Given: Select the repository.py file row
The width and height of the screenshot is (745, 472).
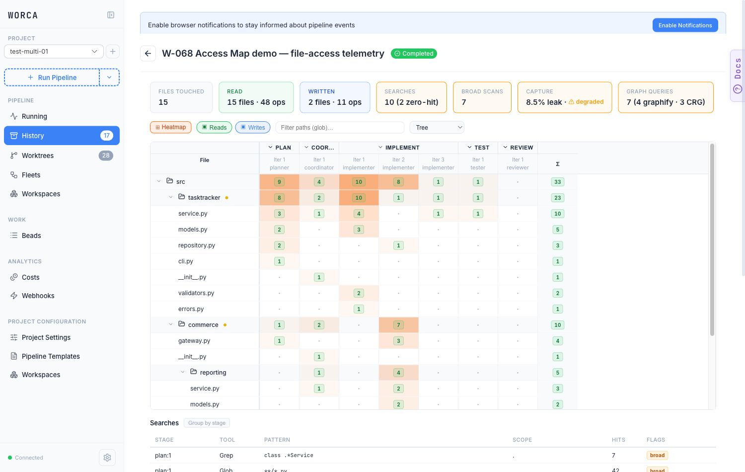Looking at the screenshot, I should coord(364,245).
